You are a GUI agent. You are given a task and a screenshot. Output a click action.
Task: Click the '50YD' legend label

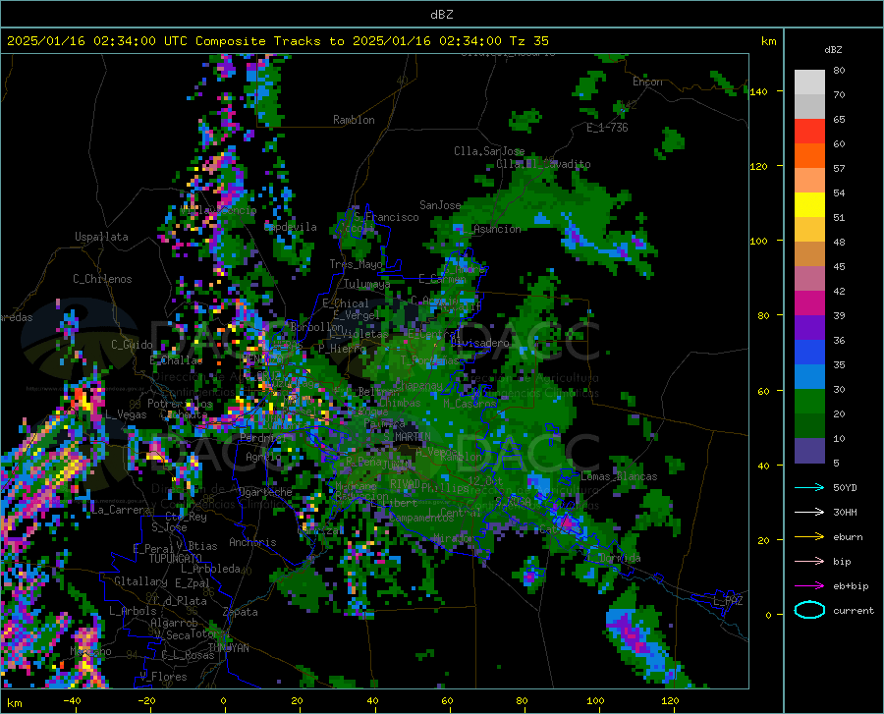pyautogui.click(x=845, y=487)
